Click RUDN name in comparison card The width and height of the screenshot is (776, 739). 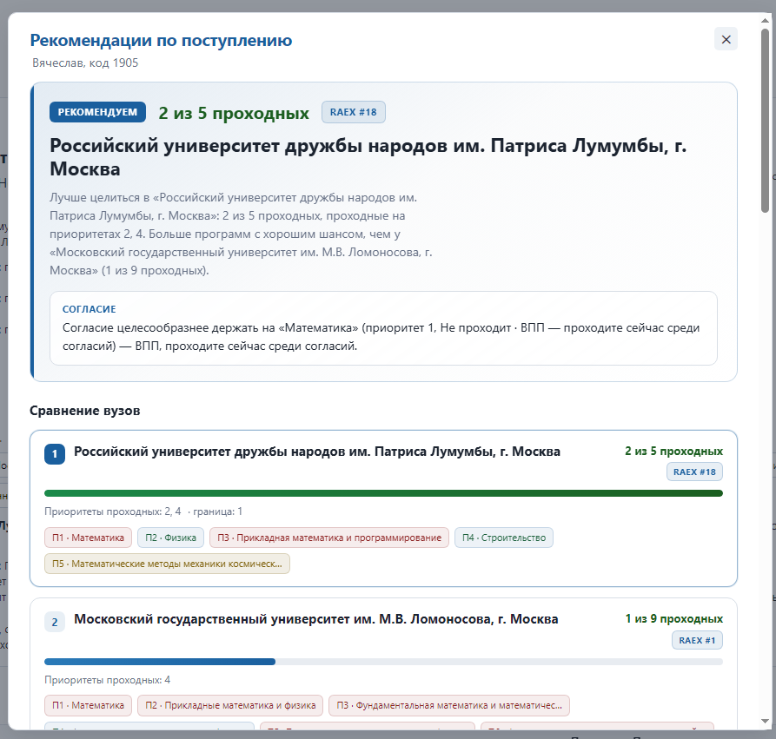pos(316,452)
